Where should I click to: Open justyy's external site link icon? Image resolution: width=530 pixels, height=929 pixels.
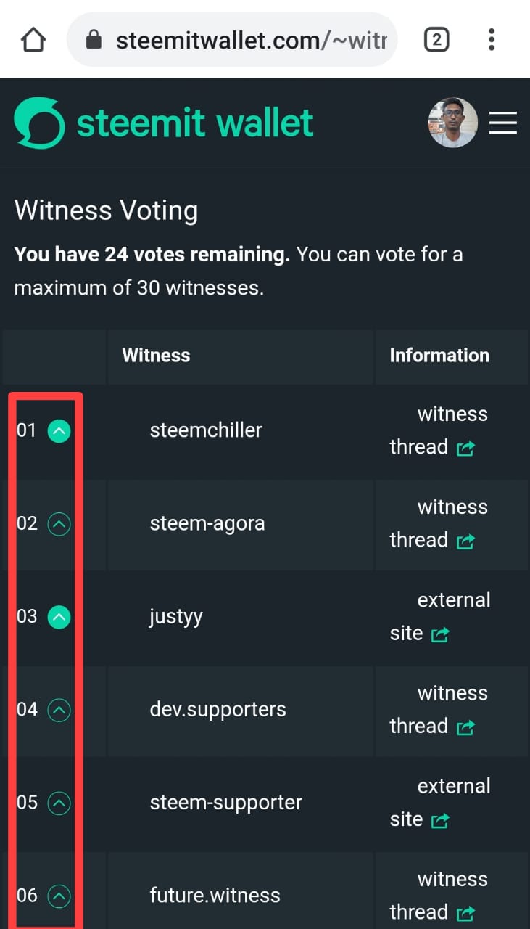[440, 635]
